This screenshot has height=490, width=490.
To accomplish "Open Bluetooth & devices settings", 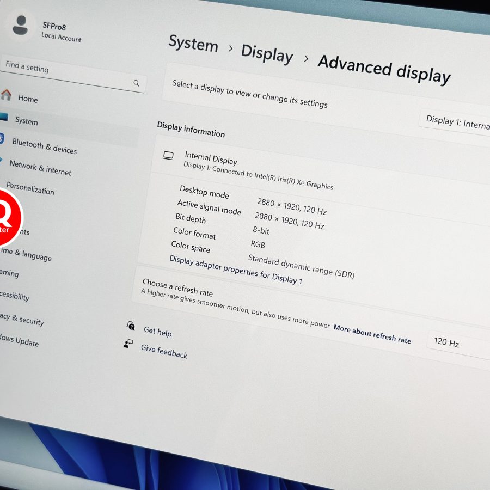I will [45, 146].
